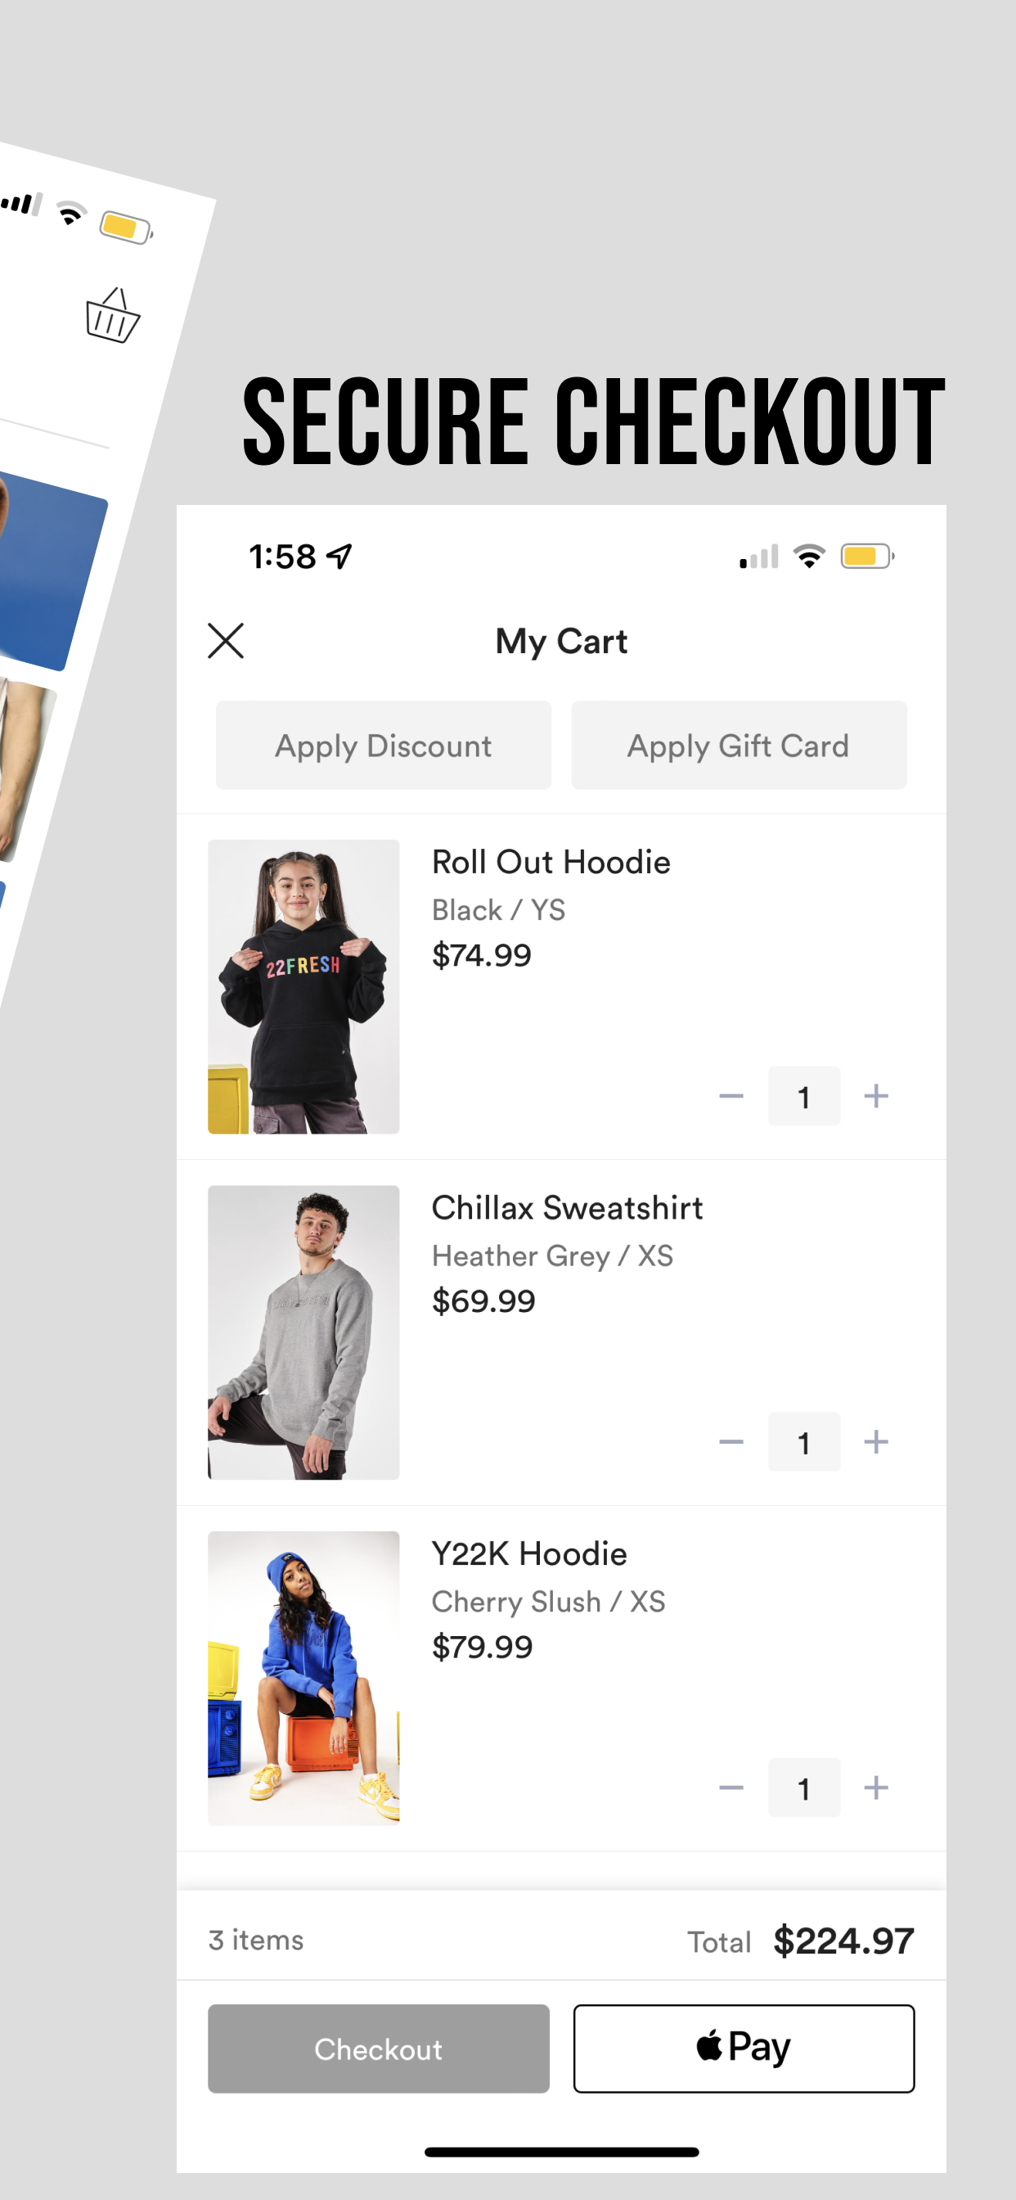This screenshot has height=2200, width=1016.
Task: Decrease Roll Out Hoodie quantity with minus
Action: point(731,1096)
